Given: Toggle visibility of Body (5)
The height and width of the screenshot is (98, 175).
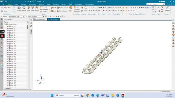Looking at the screenshot, I should pyautogui.click(x=8, y=35).
